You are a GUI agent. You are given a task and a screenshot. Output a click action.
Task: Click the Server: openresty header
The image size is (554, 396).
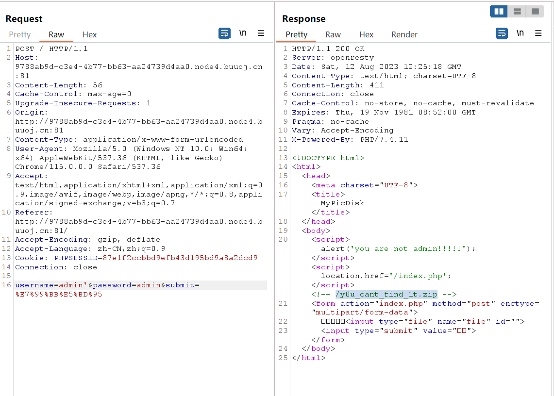coord(333,58)
